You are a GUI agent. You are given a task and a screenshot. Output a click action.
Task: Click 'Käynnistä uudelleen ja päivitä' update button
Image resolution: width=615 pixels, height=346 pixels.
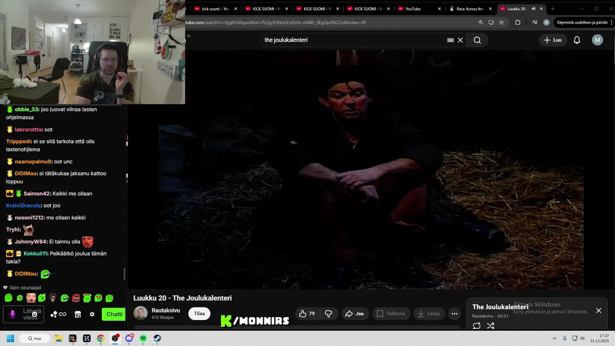click(582, 22)
